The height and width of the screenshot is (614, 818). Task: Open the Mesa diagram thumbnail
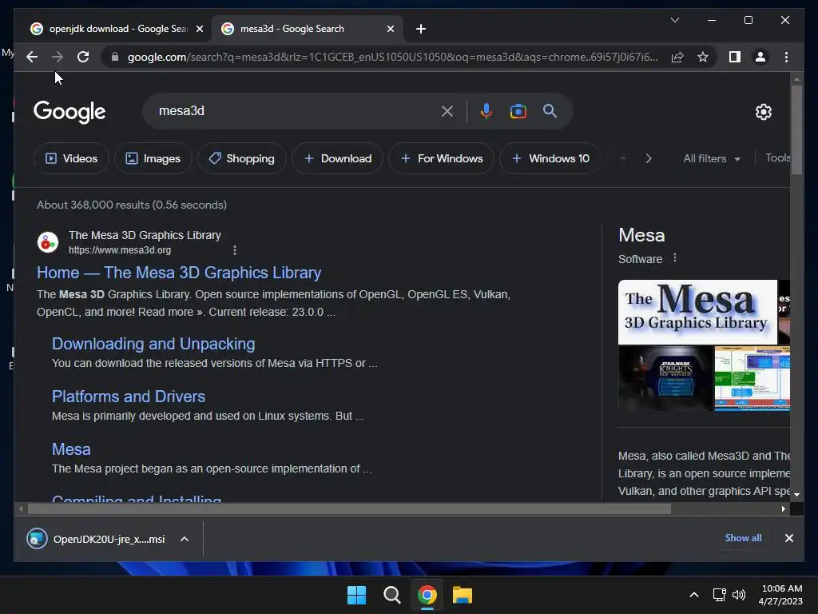click(752, 379)
